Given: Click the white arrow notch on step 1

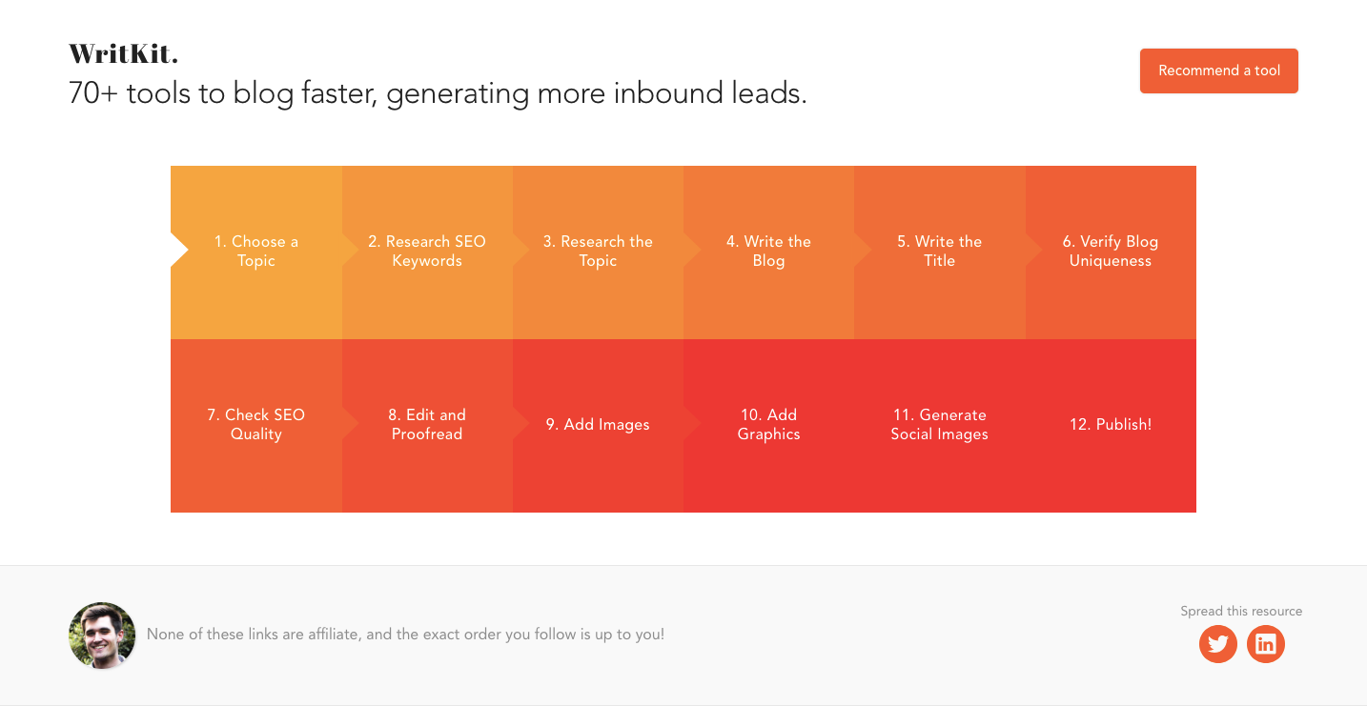Looking at the screenshot, I should click(178, 251).
